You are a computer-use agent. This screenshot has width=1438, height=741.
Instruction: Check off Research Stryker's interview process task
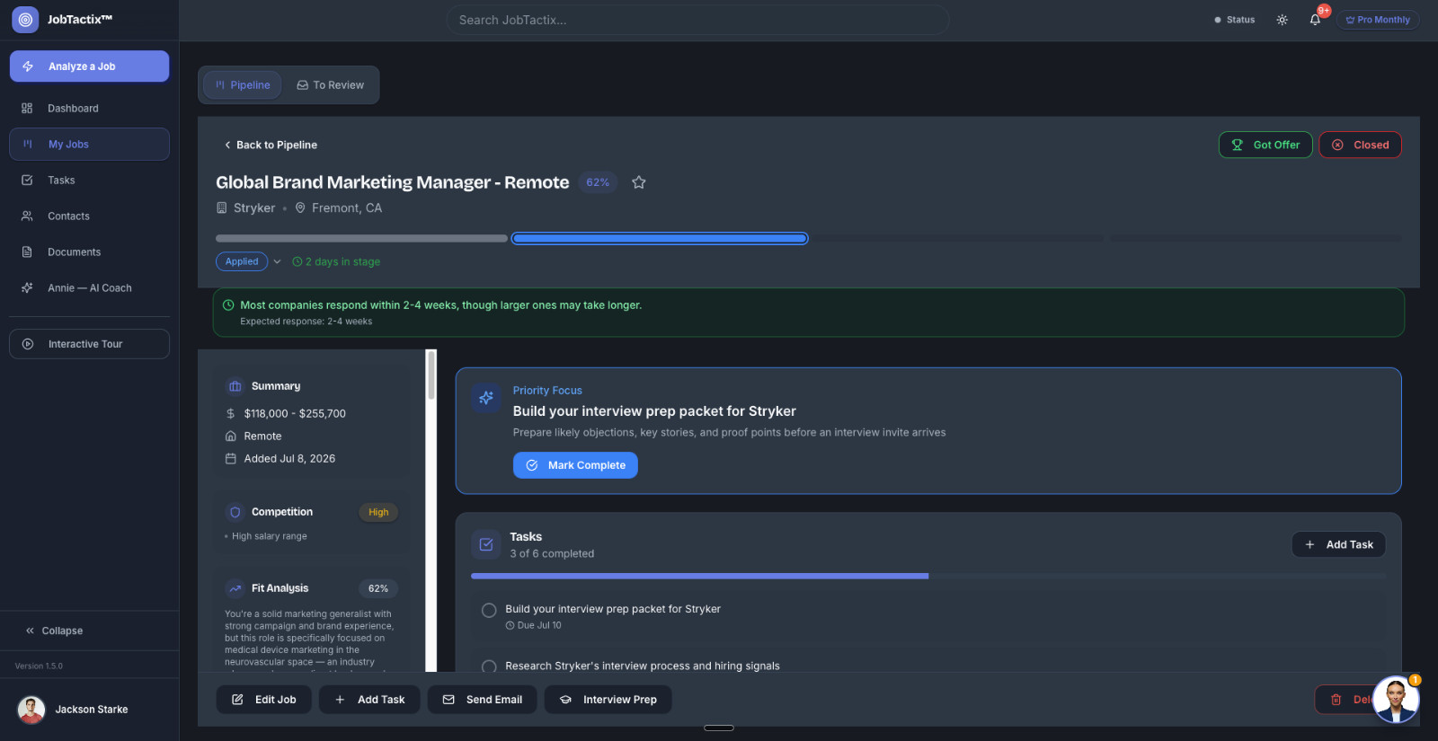pyautogui.click(x=489, y=666)
